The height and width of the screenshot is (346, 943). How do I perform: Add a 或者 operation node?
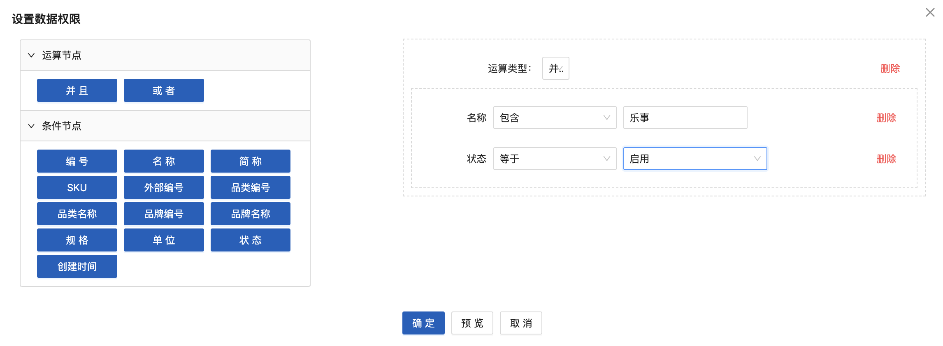164,90
